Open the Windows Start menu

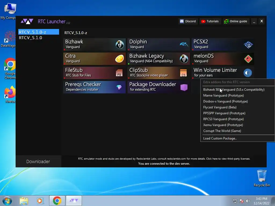point(7,201)
